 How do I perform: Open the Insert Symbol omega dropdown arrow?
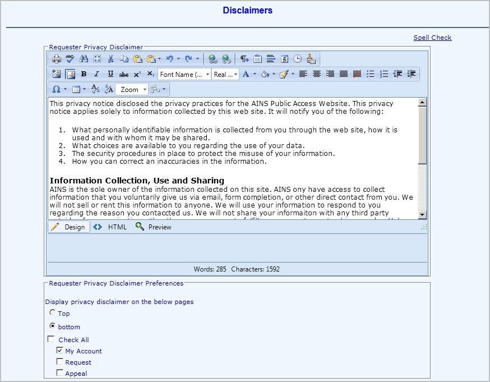click(65, 89)
